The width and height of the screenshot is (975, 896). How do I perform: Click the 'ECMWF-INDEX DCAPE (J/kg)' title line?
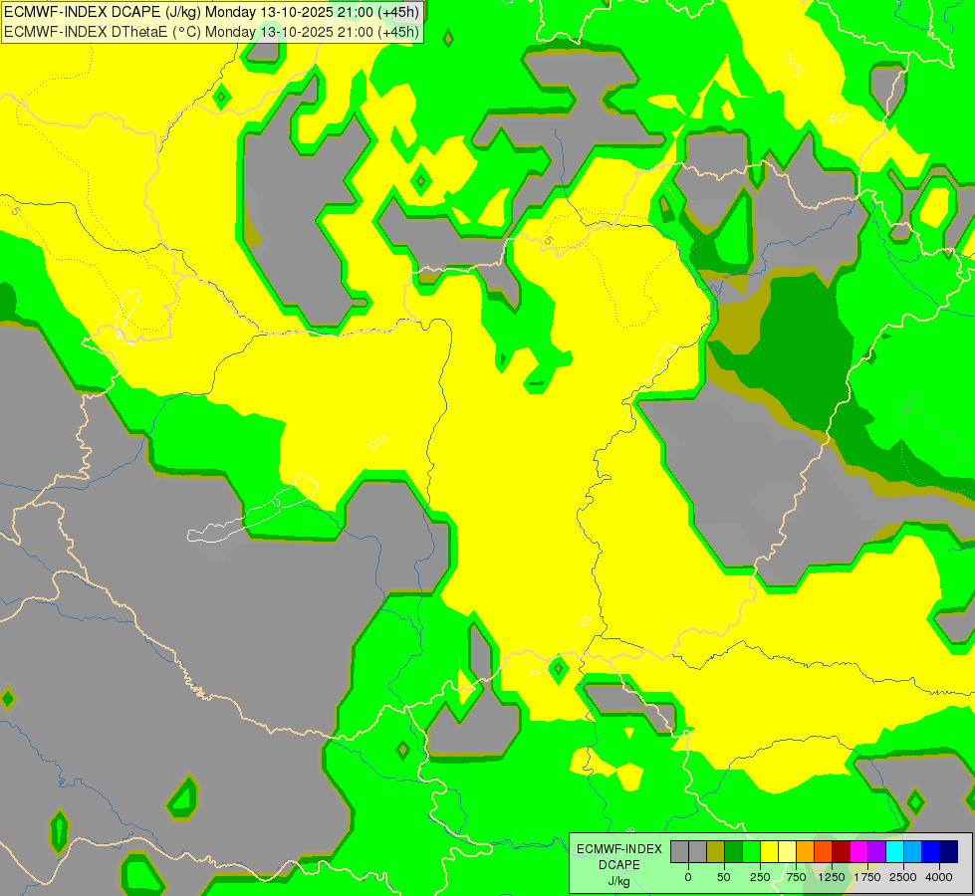[x=211, y=12]
